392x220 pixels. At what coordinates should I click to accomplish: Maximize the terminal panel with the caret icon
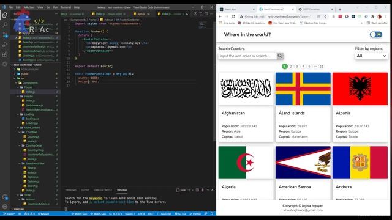(x=208, y=190)
